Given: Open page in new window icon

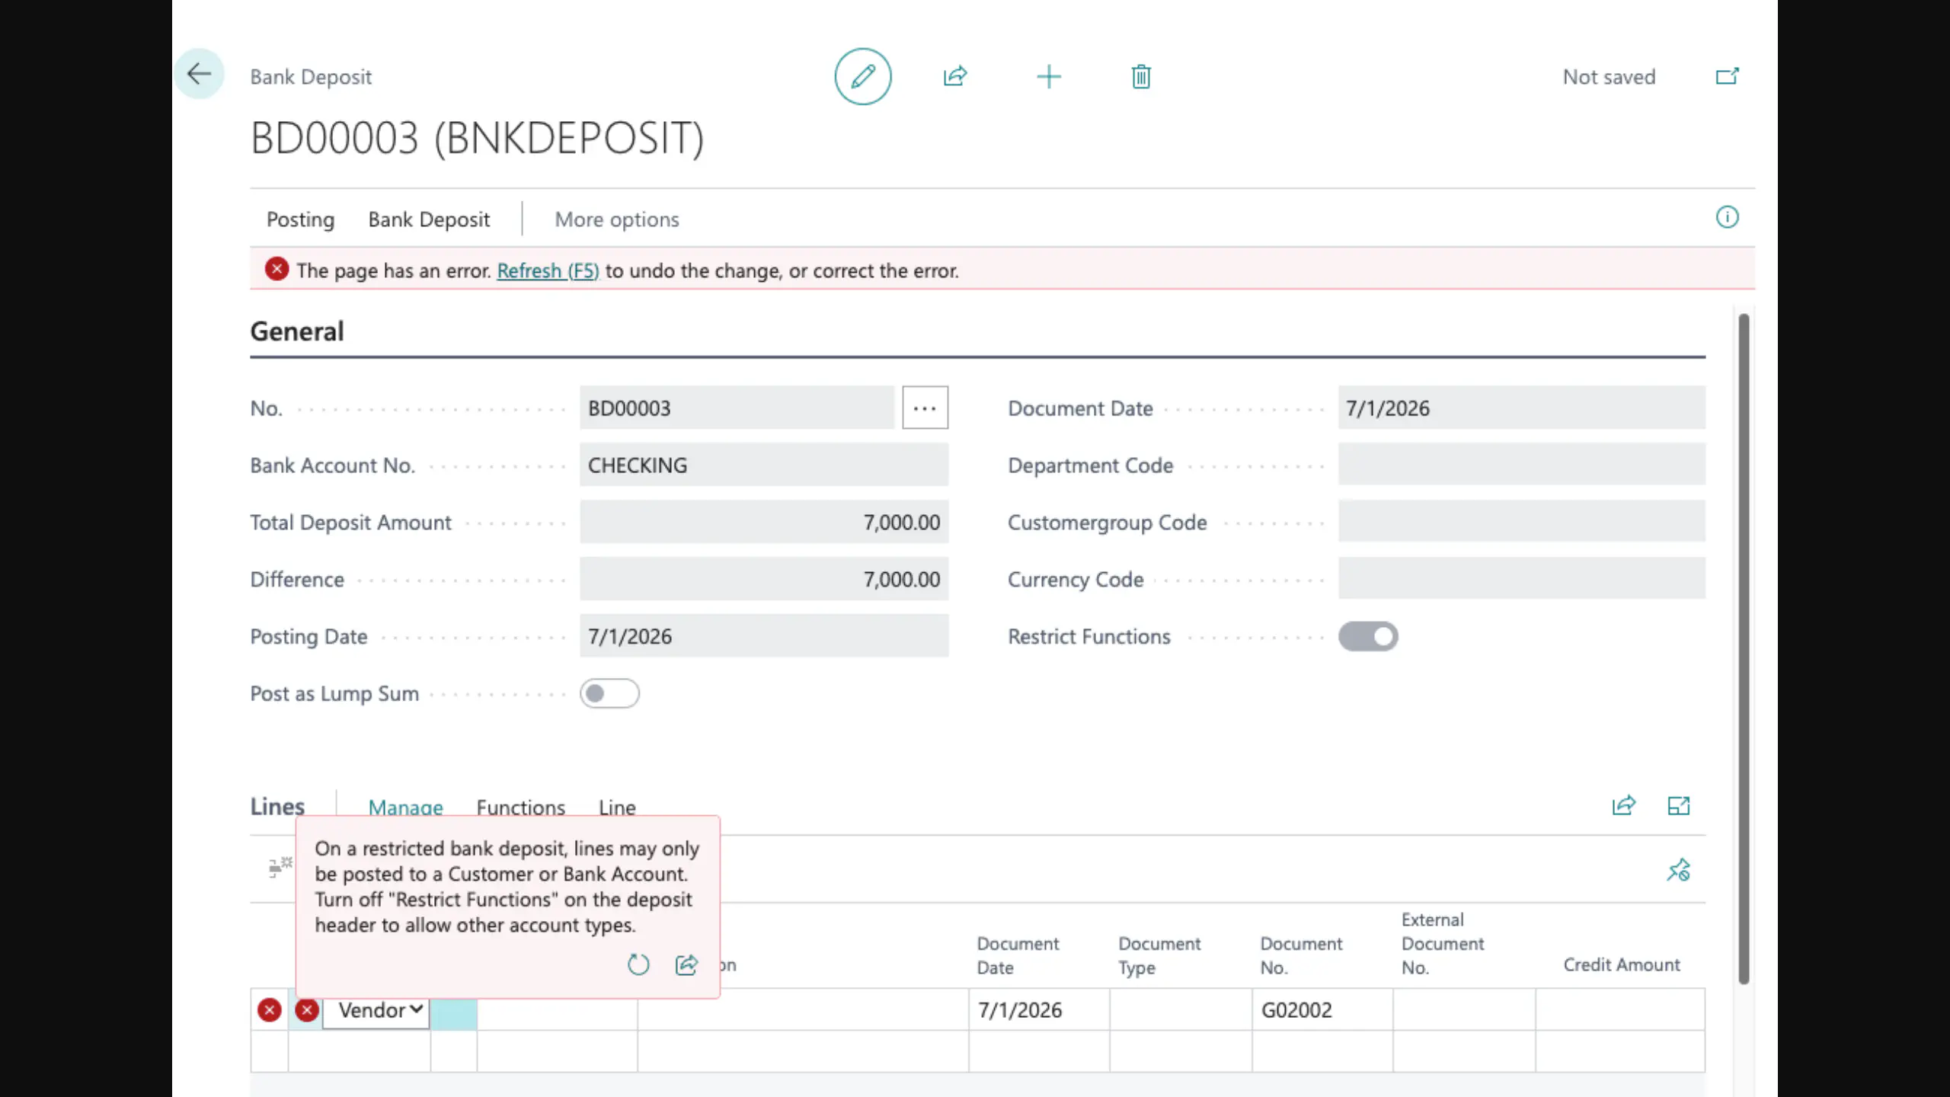Looking at the screenshot, I should [1727, 76].
